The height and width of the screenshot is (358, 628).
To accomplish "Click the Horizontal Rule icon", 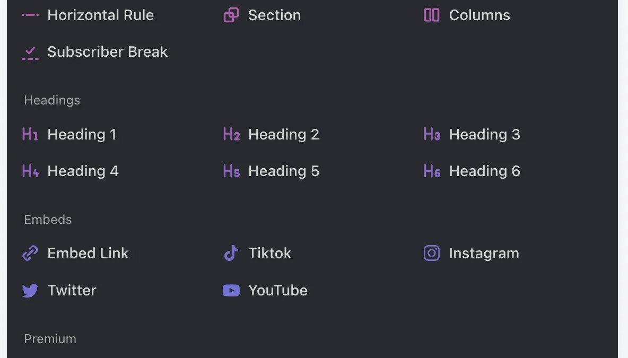I will 30,15.
